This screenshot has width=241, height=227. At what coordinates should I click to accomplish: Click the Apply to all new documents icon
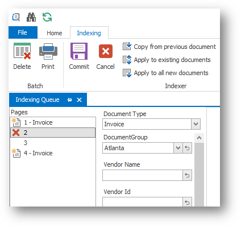click(127, 73)
